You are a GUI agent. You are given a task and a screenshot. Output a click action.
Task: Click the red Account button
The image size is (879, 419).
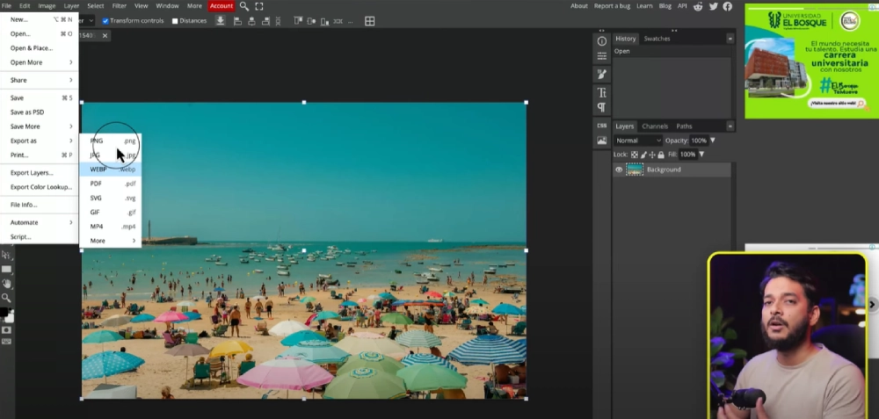click(x=222, y=6)
